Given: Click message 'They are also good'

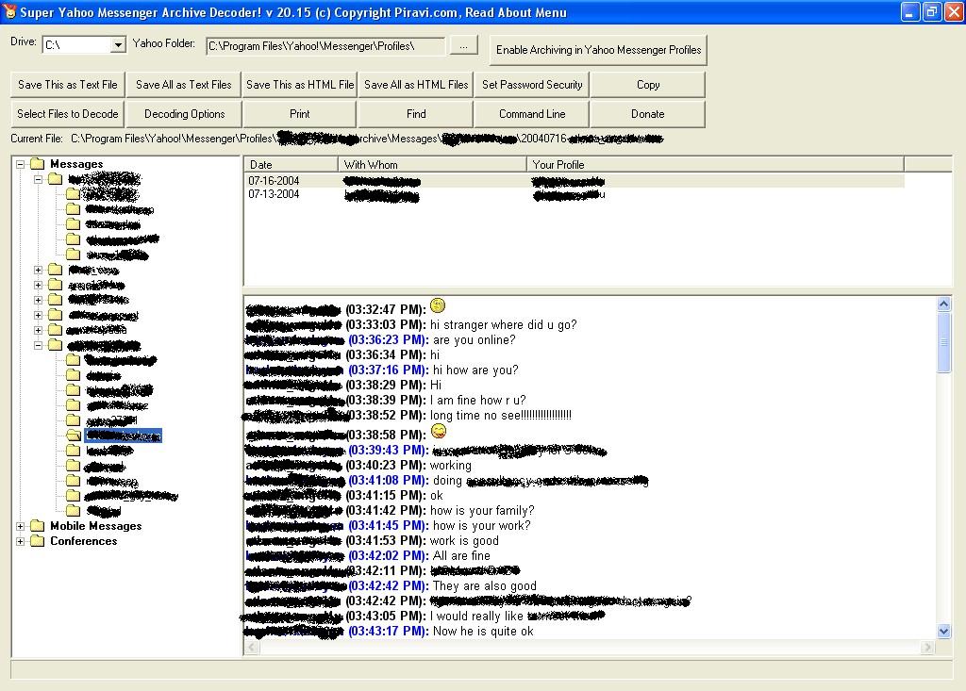Looking at the screenshot, I should click(484, 585).
